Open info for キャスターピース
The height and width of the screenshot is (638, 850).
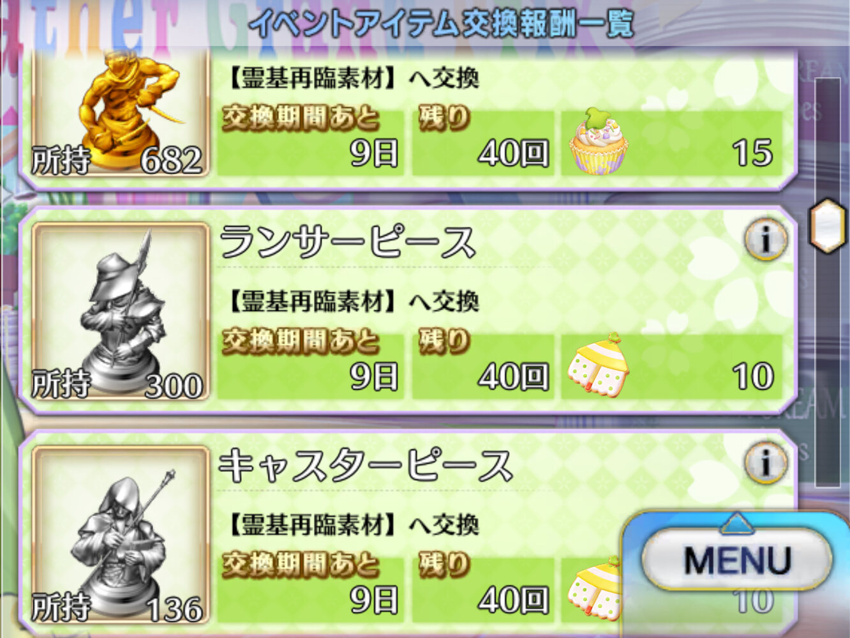point(766,461)
